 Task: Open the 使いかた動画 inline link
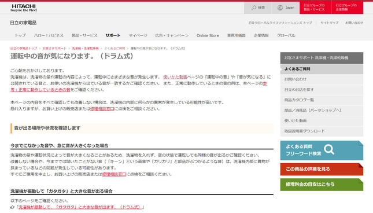tap(175, 77)
